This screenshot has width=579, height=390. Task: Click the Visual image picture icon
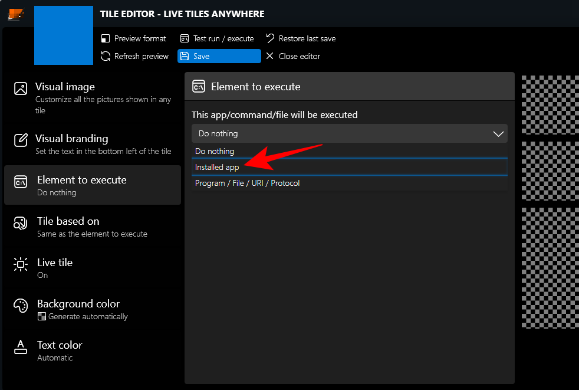pyautogui.click(x=21, y=89)
